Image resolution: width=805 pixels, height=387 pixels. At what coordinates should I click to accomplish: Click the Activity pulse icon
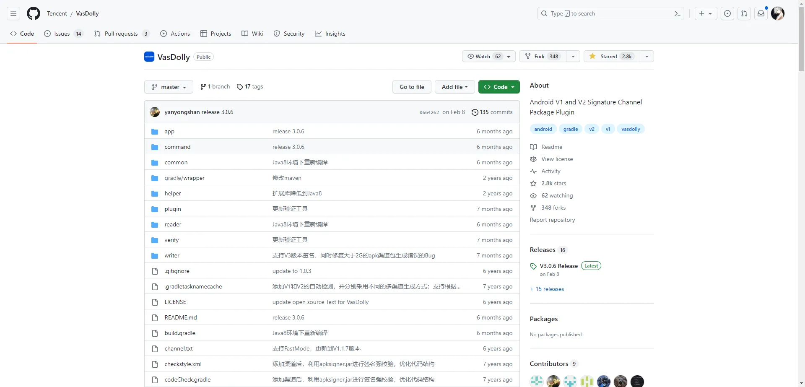(533, 171)
